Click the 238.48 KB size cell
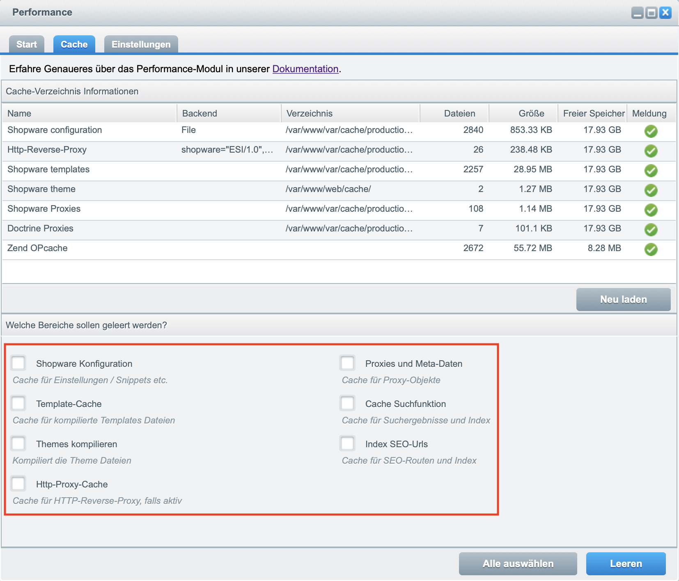 pos(531,150)
